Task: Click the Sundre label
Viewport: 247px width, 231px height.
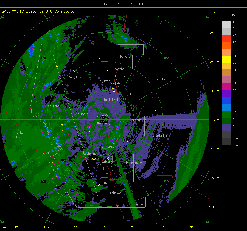Action: pyautogui.click(x=83, y=114)
